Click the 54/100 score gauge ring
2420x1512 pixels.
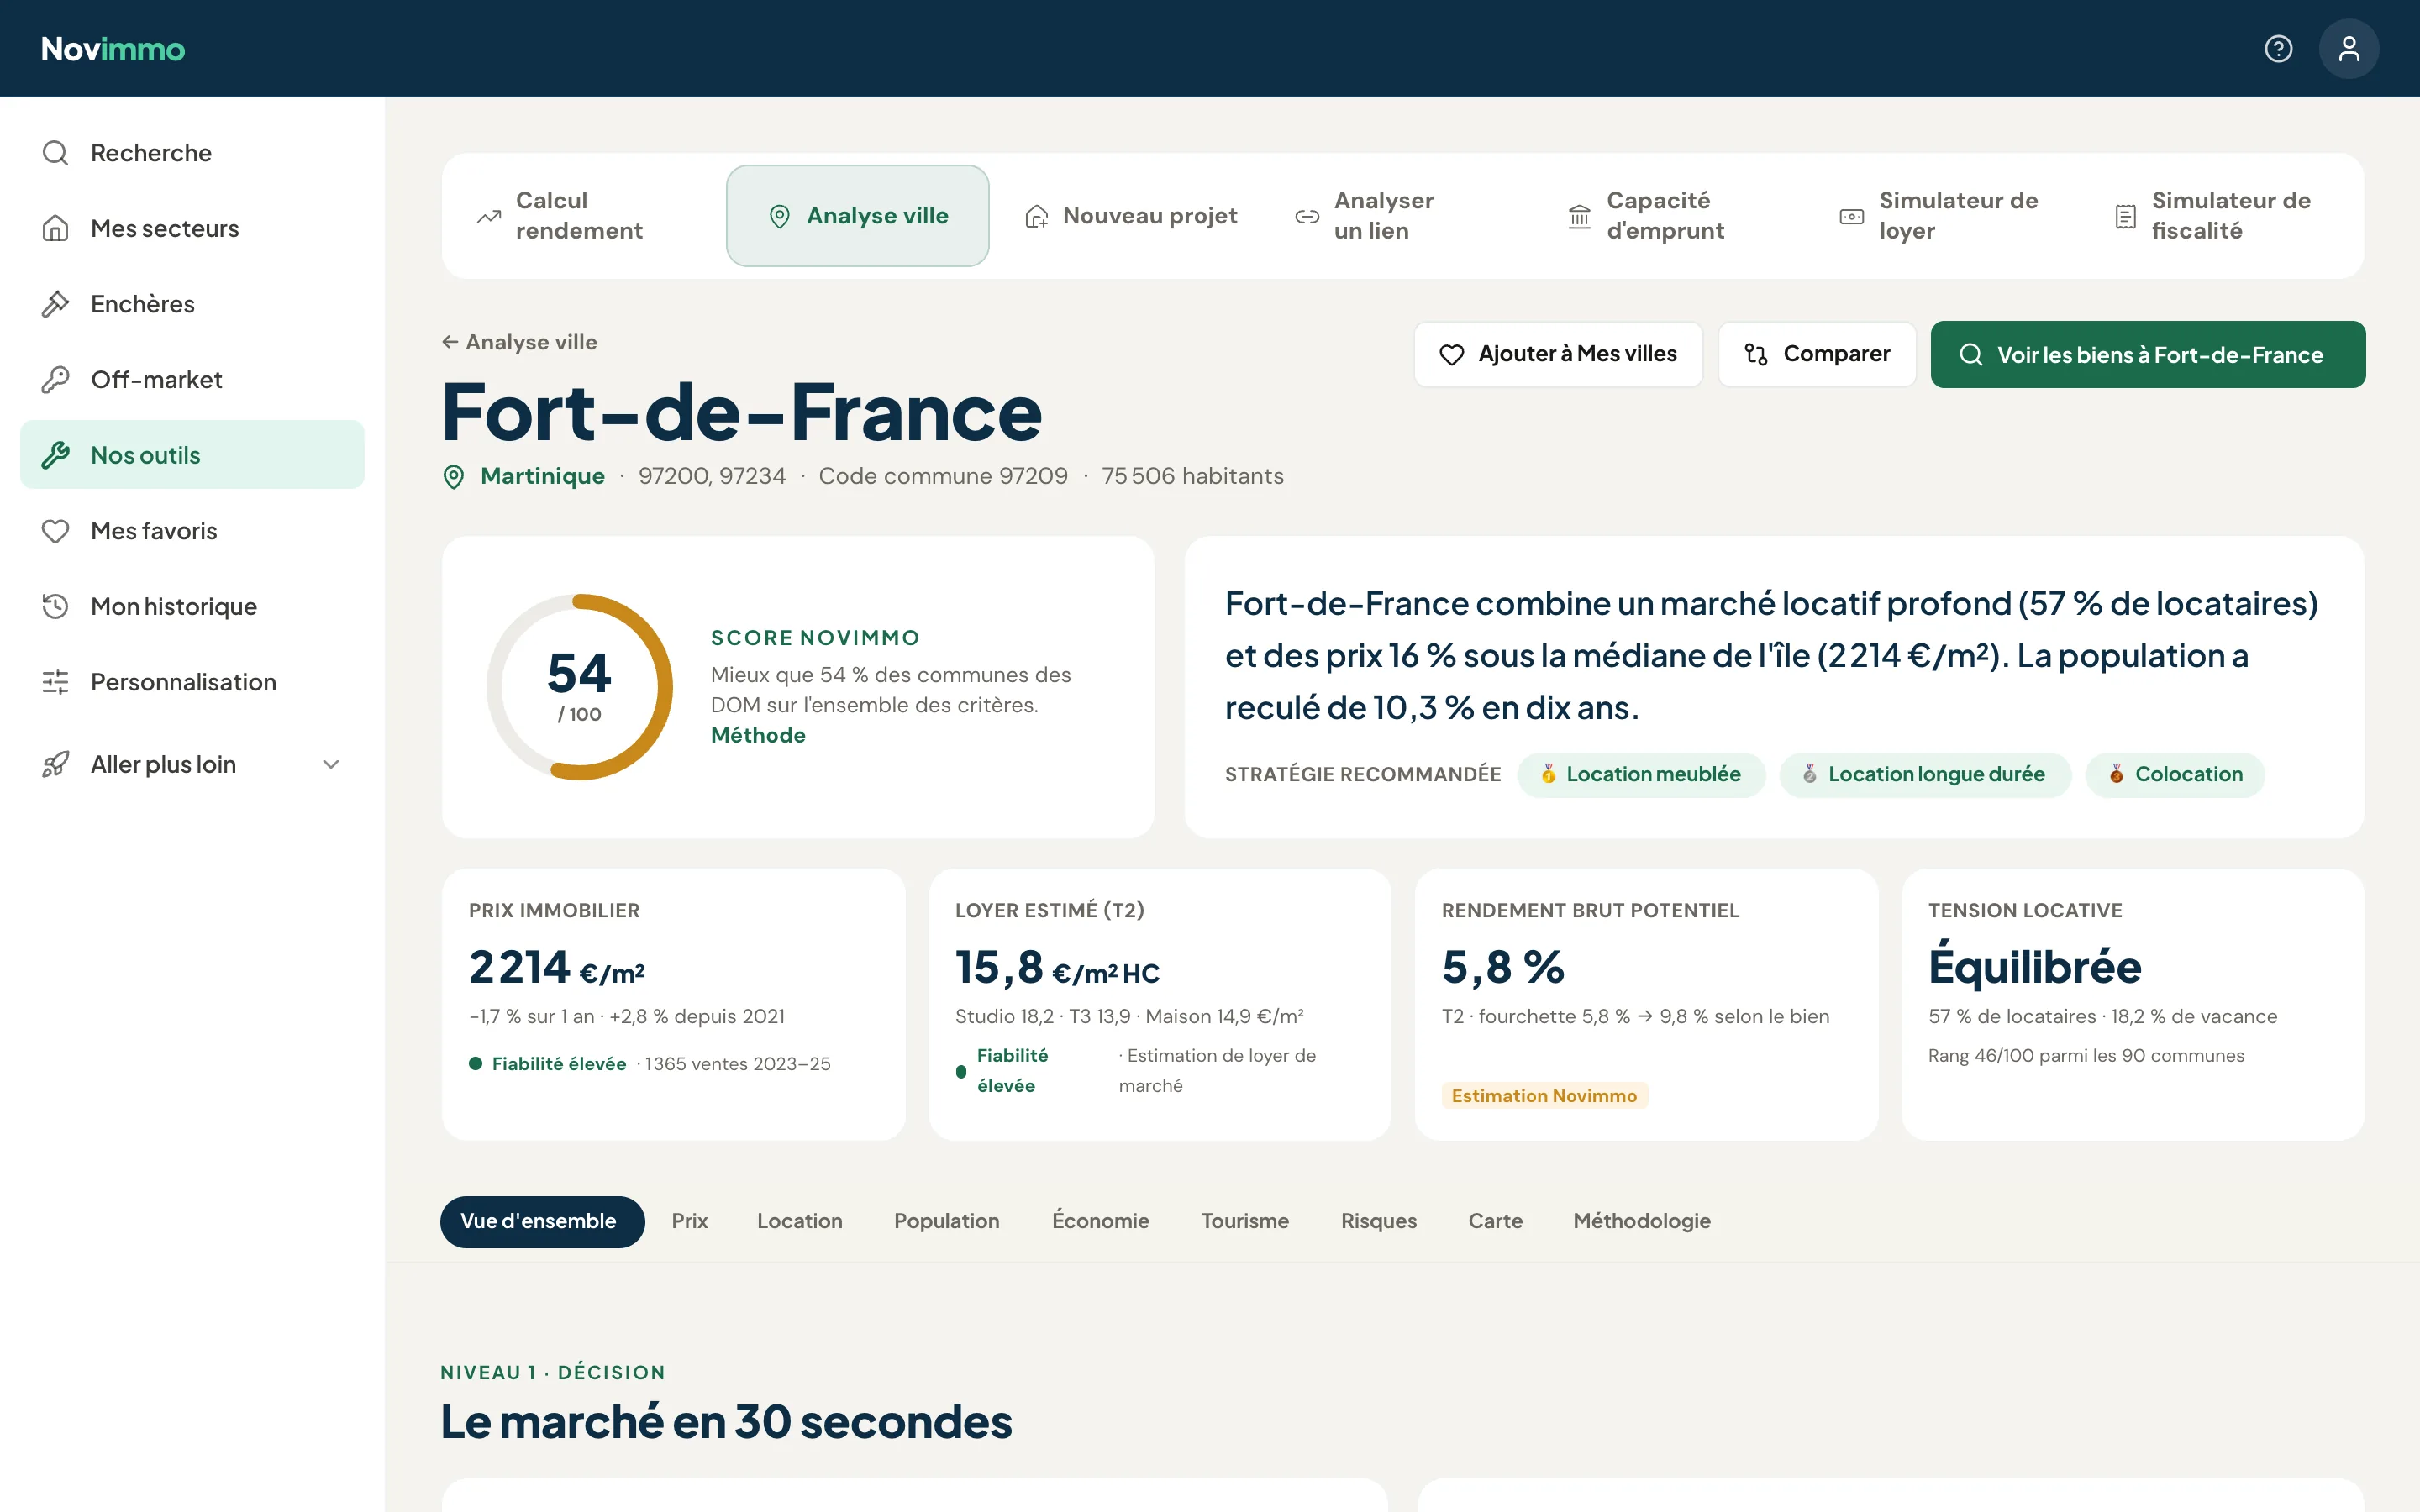[579, 687]
